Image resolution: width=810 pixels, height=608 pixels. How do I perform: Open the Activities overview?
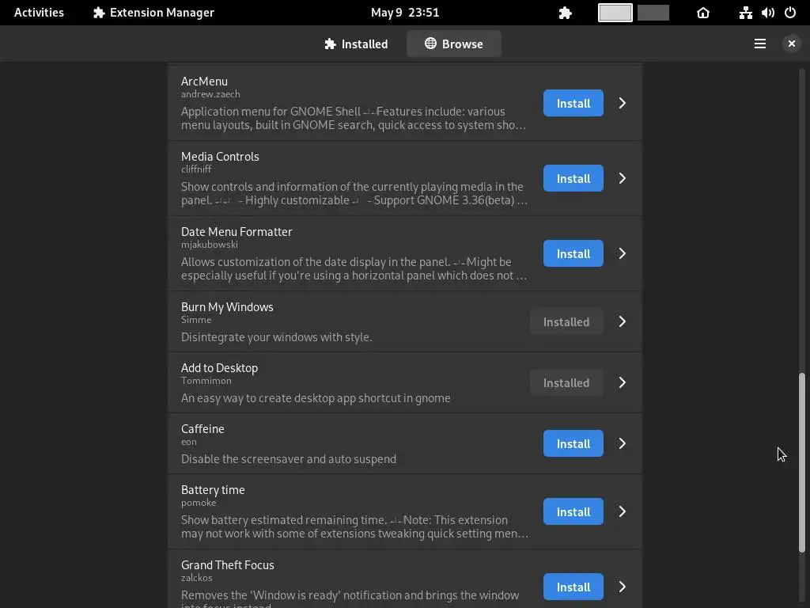pyautogui.click(x=39, y=13)
